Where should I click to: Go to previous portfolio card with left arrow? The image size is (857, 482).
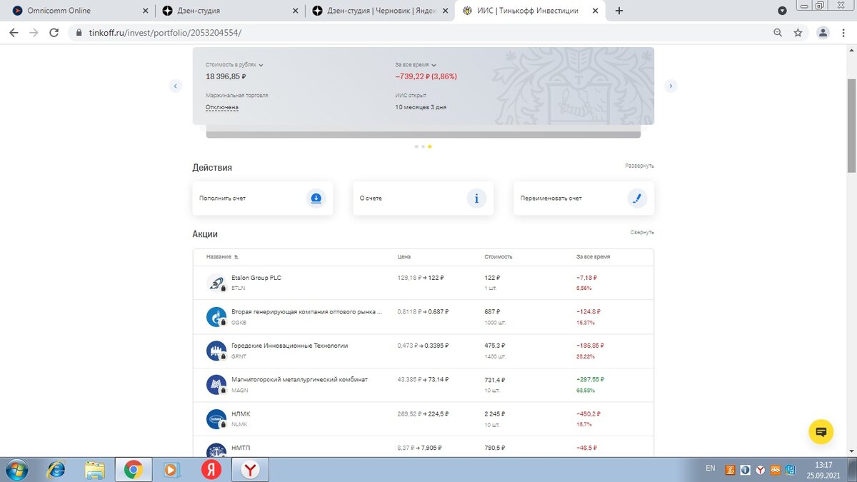(x=176, y=86)
